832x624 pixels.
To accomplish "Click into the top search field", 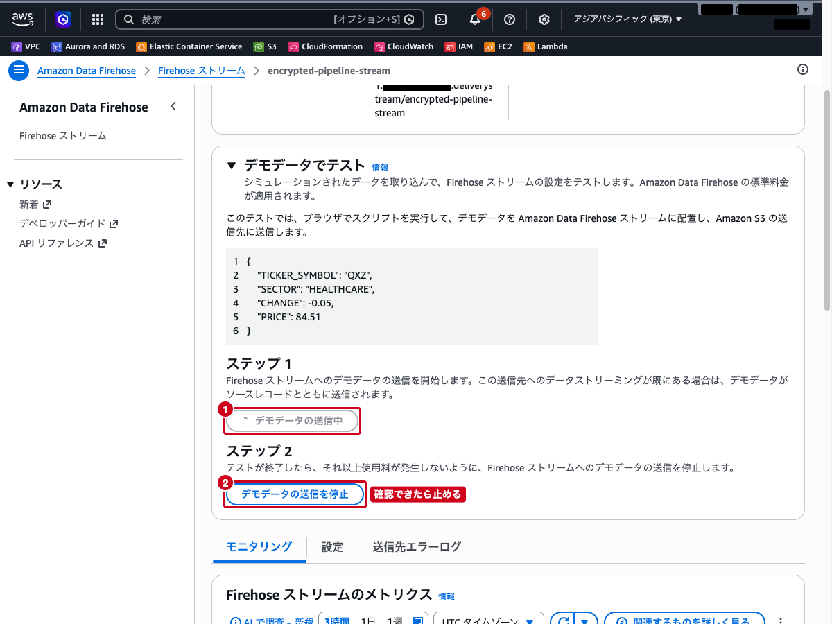I will point(269,19).
